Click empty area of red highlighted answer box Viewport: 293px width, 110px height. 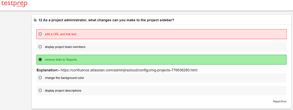[x=181, y=34]
